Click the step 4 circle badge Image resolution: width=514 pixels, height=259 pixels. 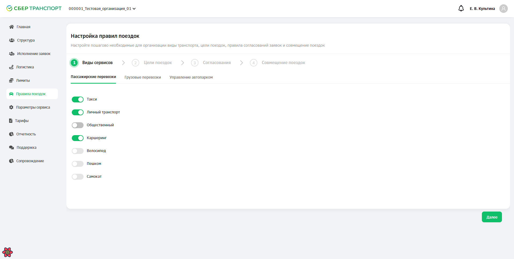[254, 63]
